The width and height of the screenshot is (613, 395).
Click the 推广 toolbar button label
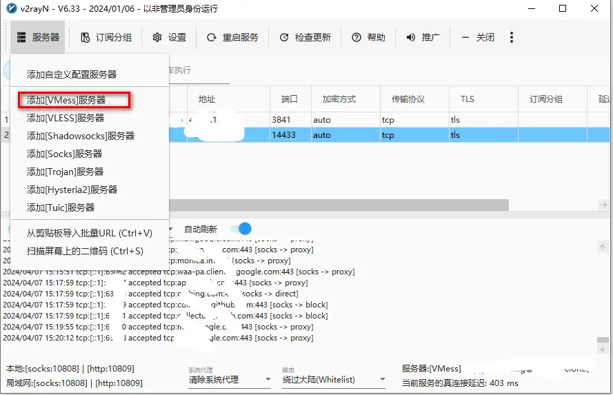pos(431,37)
